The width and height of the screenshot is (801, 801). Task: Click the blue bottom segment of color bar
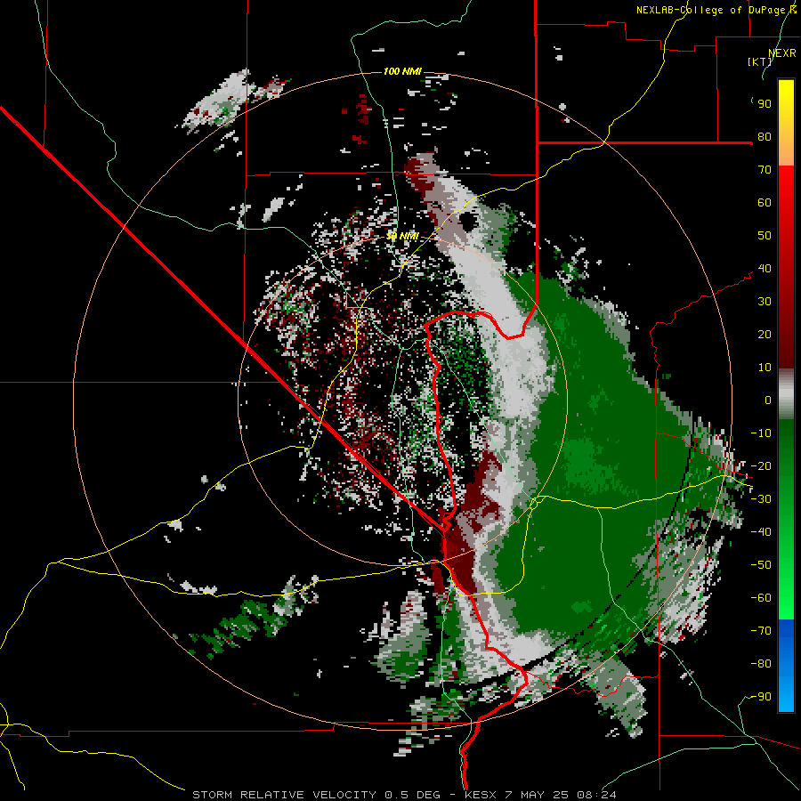[x=786, y=666]
